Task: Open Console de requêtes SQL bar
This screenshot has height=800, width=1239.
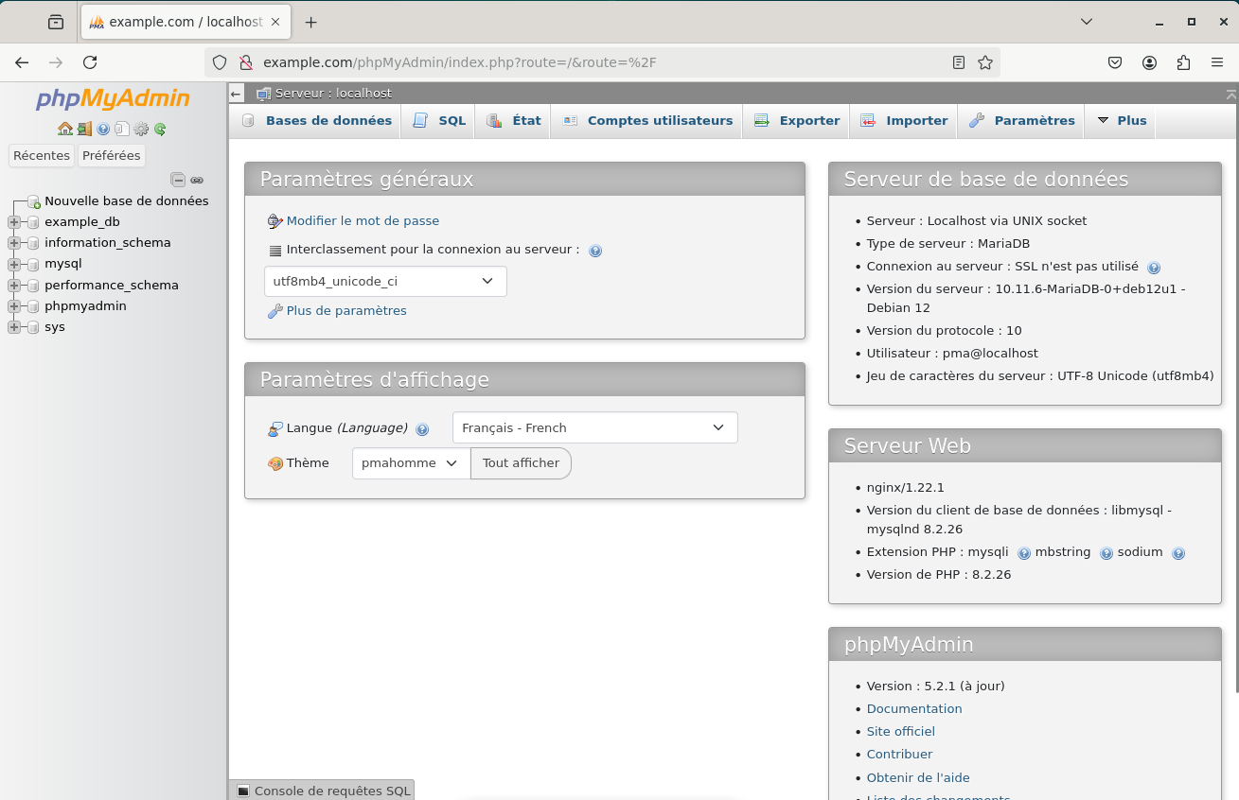Action: tap(322, 791)
